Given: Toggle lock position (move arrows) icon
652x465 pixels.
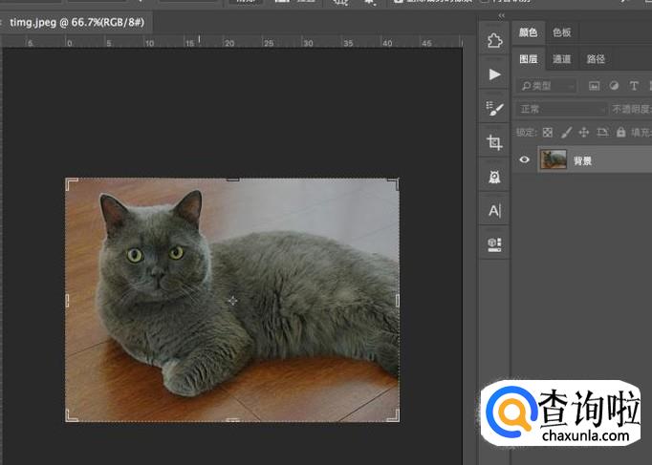Looking at the screenshot, I should pos(584,133).
